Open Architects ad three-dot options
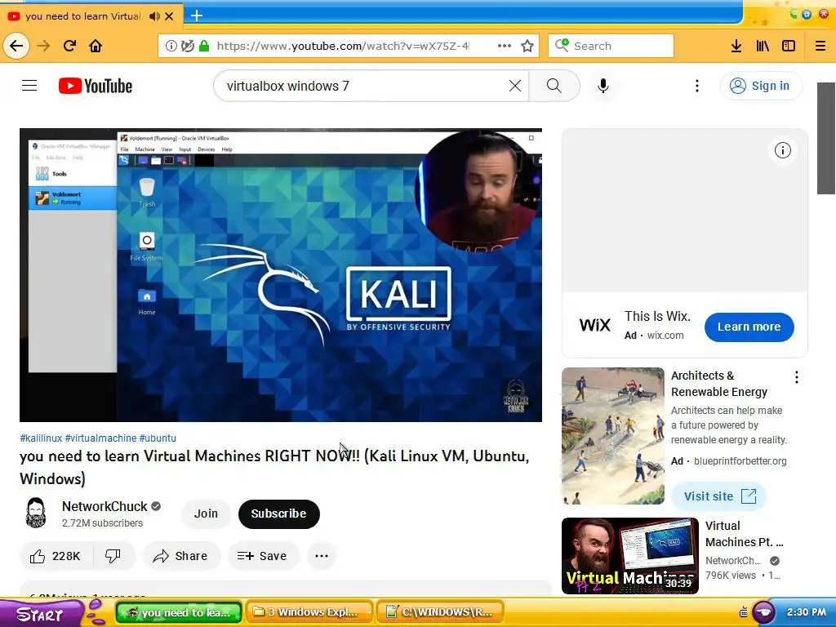836x627 pixels. [x=797, y=377]
